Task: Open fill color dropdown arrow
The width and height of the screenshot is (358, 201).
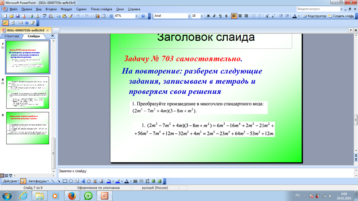Action: 113,181
